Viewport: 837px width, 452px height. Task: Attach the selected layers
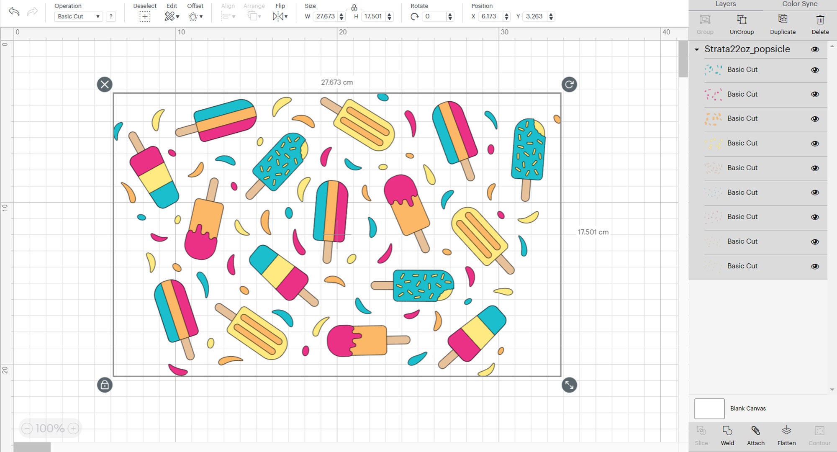click(x=755, y=435)
